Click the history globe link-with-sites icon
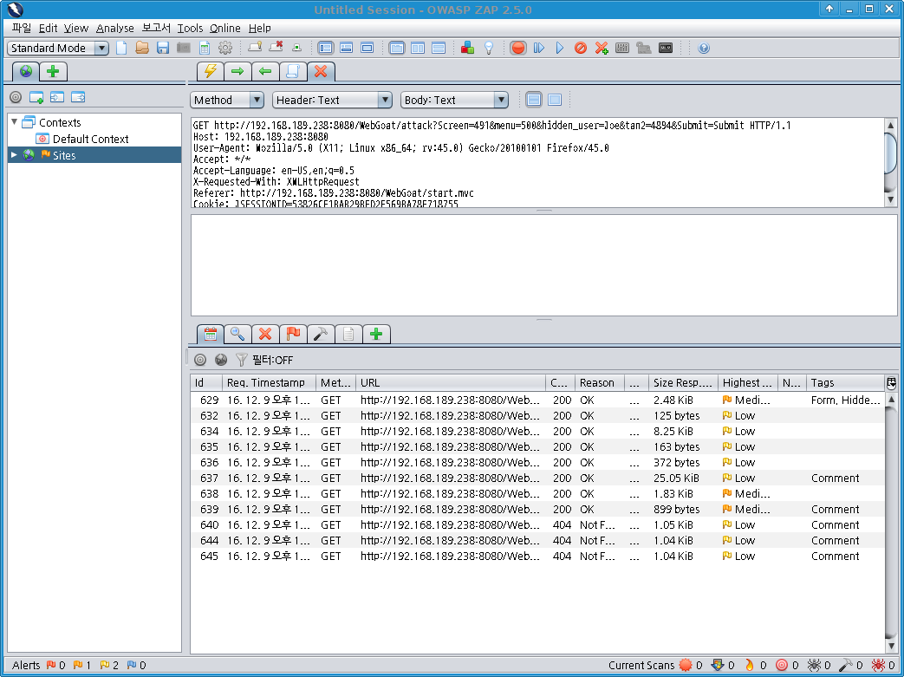This screenshot has width=904, height=677. pyautogui.click(x=221, y=360)
